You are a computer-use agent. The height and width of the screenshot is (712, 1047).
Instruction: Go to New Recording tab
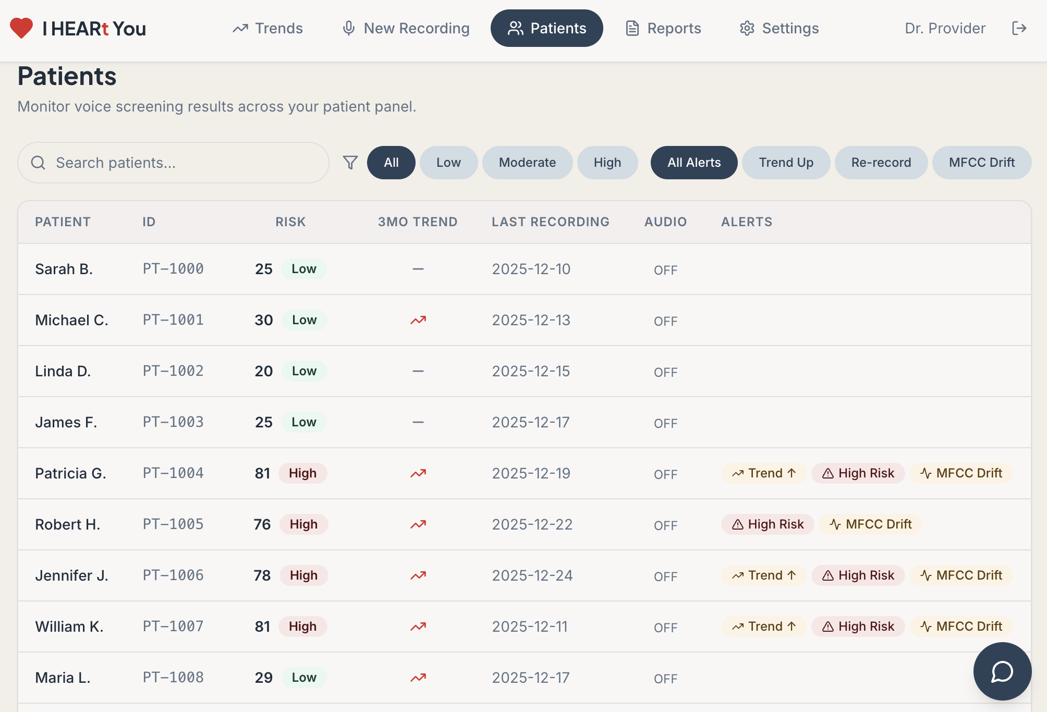(406, 28)
